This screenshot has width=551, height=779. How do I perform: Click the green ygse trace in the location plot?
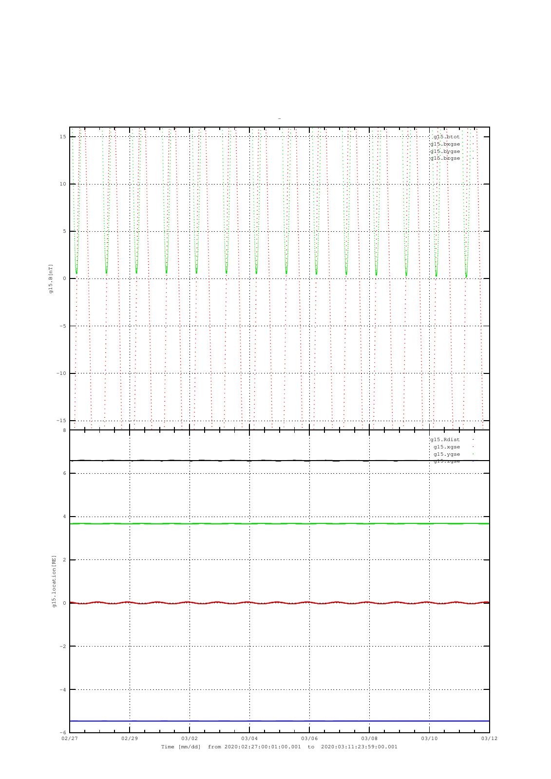280,524
